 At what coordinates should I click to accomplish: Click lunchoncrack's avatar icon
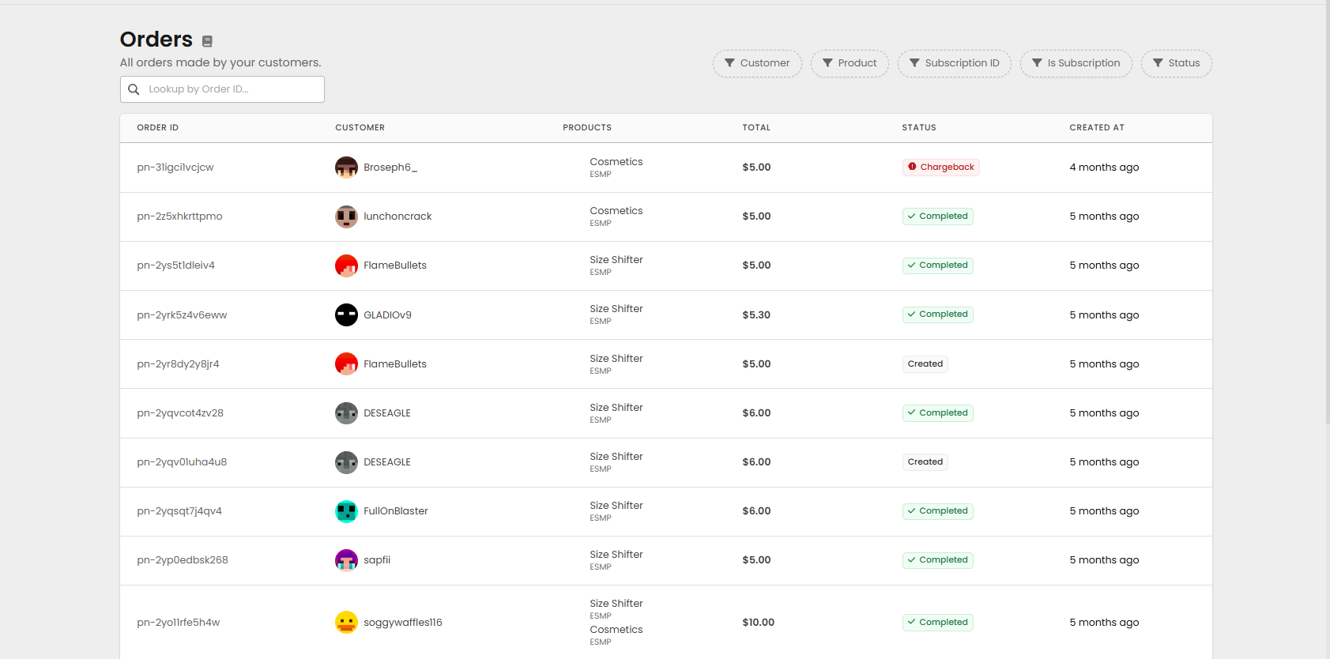346,217
